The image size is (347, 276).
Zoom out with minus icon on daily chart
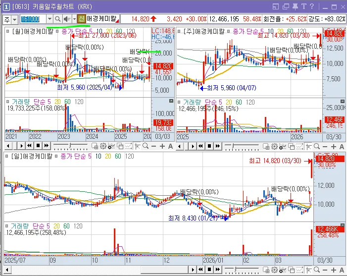tap(325, 270)
